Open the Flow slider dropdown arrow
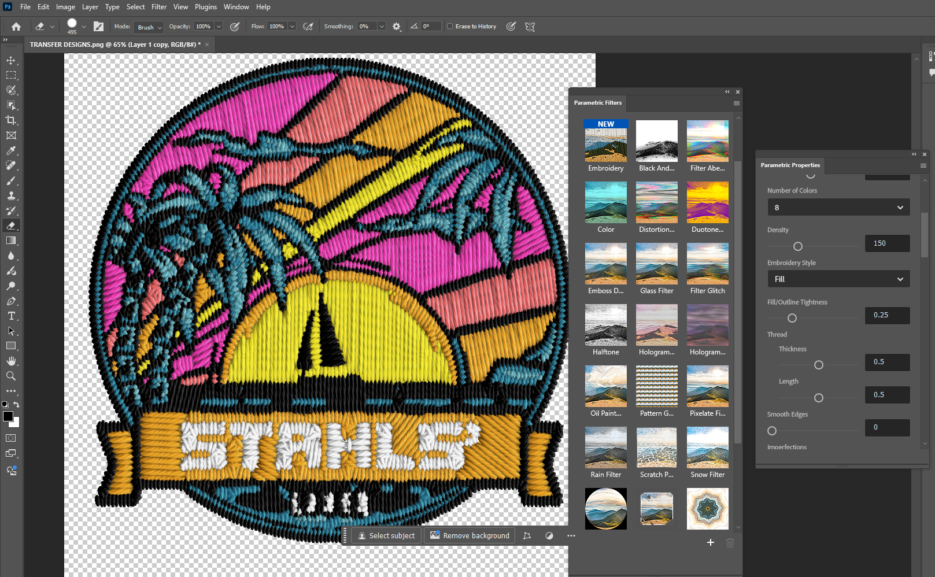The width and height of the screenshot is (935, 577). (292, 27)
